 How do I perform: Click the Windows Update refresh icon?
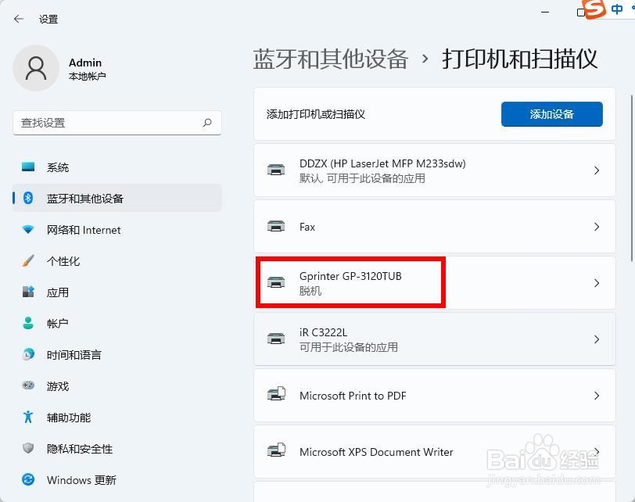tap(28, 480)
